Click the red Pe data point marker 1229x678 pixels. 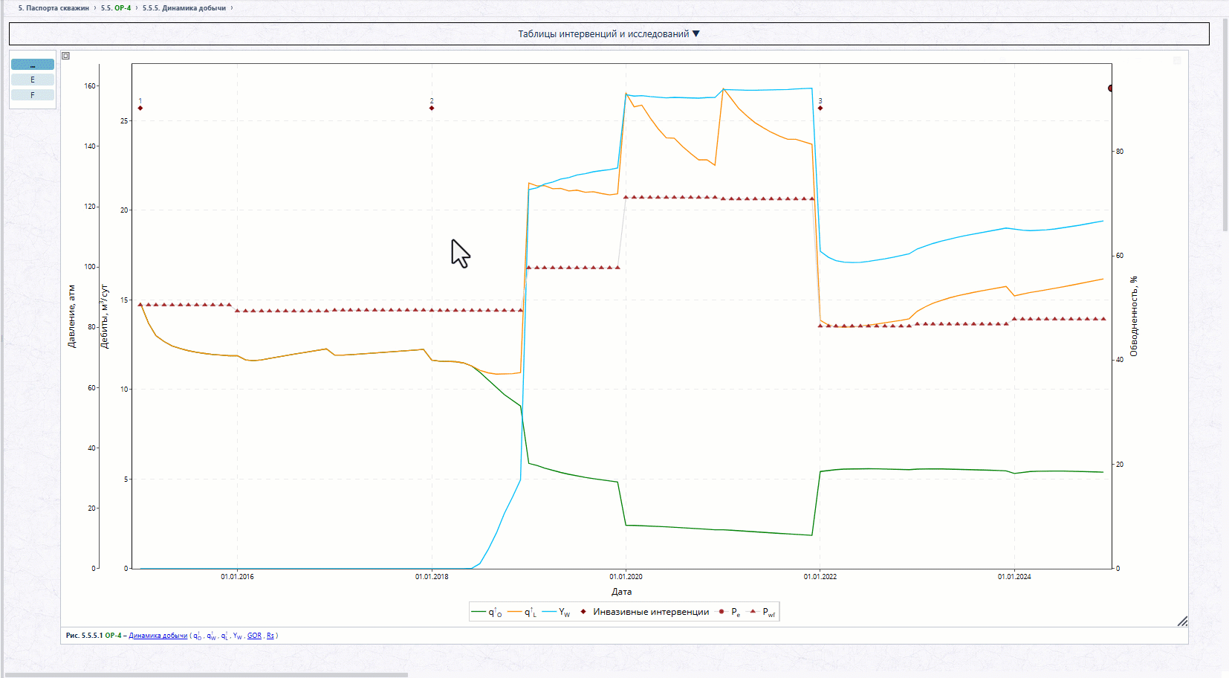pyautogui.click(x=1111, y=88)
